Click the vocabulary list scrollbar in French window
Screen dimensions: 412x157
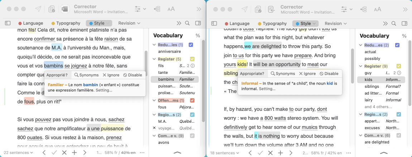(203, 81)
